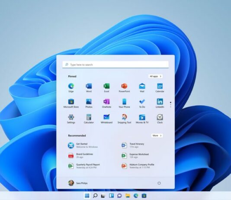Open the Clock app
The width and height of the screenshot is (231, 200).
pos(160,119)
